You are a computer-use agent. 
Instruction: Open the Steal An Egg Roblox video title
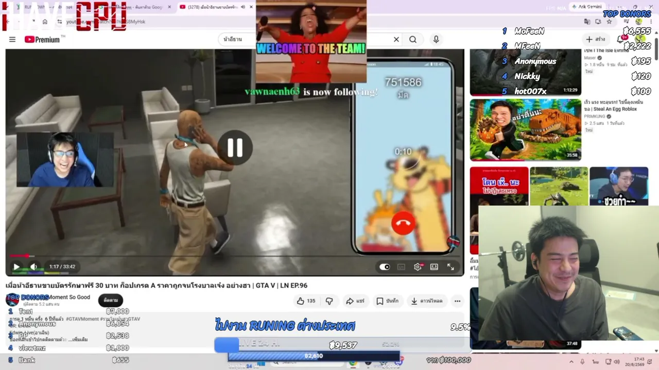pos(613,106)
